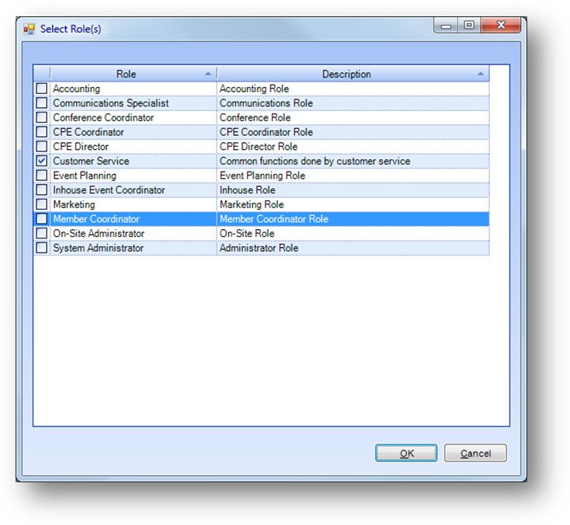Tick the Member Coordinator checkbox

[41, 219]
